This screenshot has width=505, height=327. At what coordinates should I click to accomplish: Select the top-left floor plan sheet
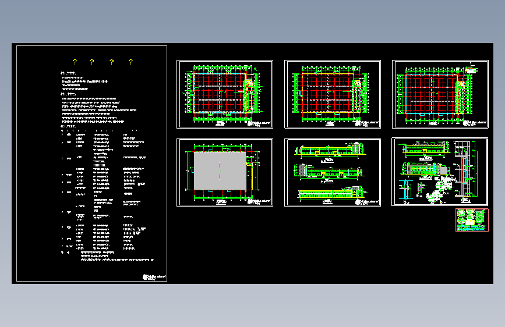pos(225,94)
